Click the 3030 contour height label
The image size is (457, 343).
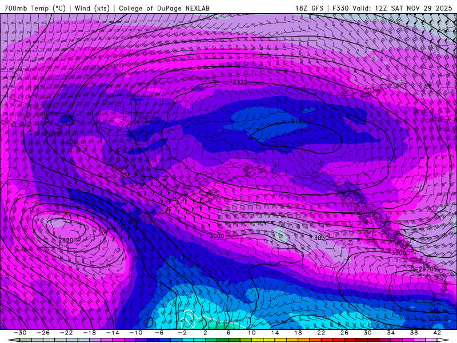click(x=322, y=238)
